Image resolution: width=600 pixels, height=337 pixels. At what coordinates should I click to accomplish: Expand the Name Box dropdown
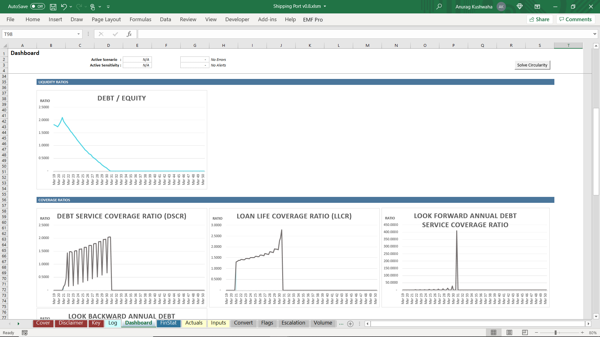click(78, 34)
